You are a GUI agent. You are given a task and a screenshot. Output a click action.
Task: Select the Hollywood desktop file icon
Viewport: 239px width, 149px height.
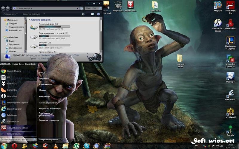pyautogui.click(x=117, y=7)
